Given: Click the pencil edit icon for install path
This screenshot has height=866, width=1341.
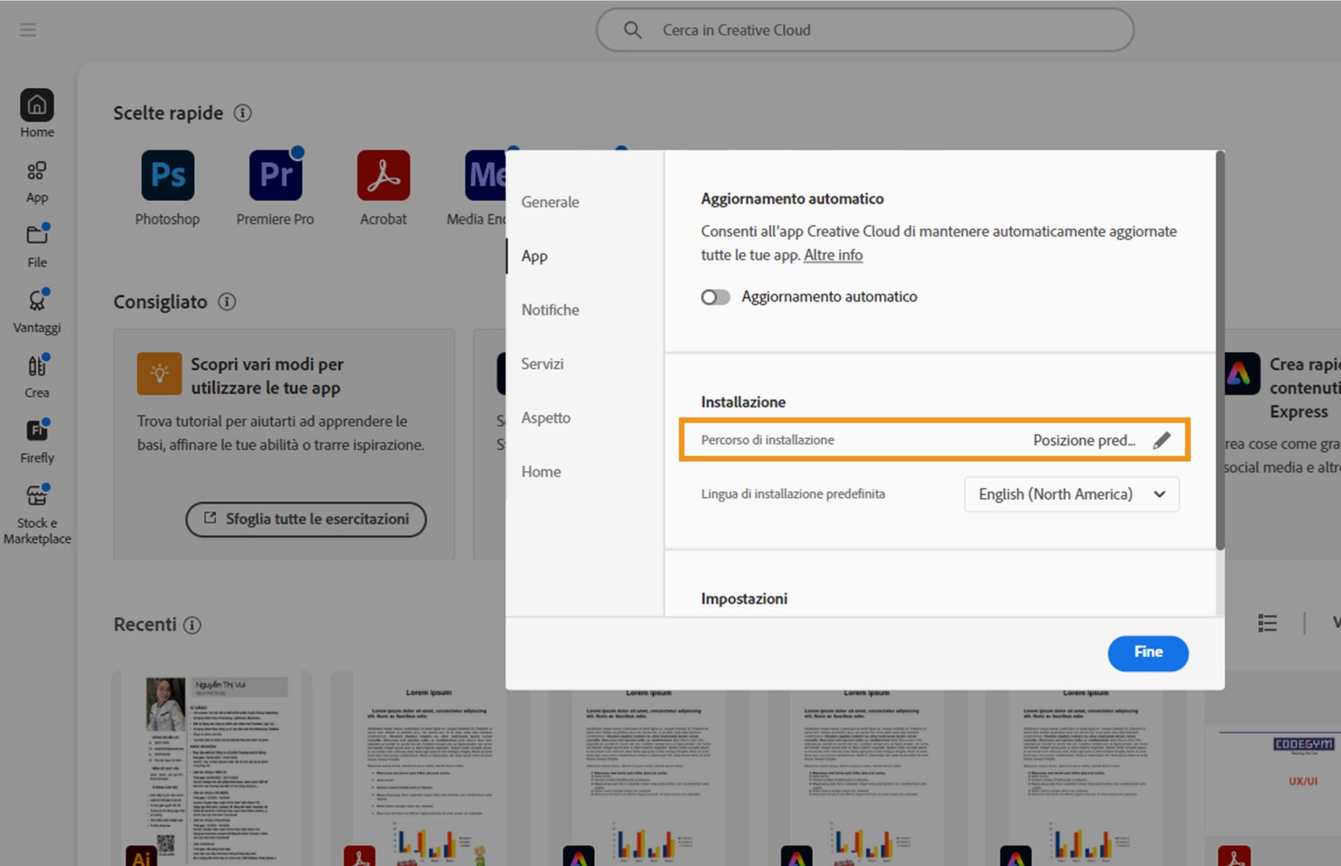Looking at the screenshot, I should [x=1162, y=440].
